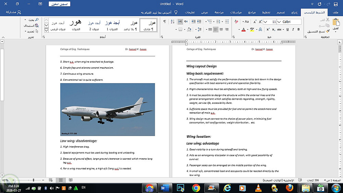
Task: Open the ملف File tab
Action: point(335,12)
